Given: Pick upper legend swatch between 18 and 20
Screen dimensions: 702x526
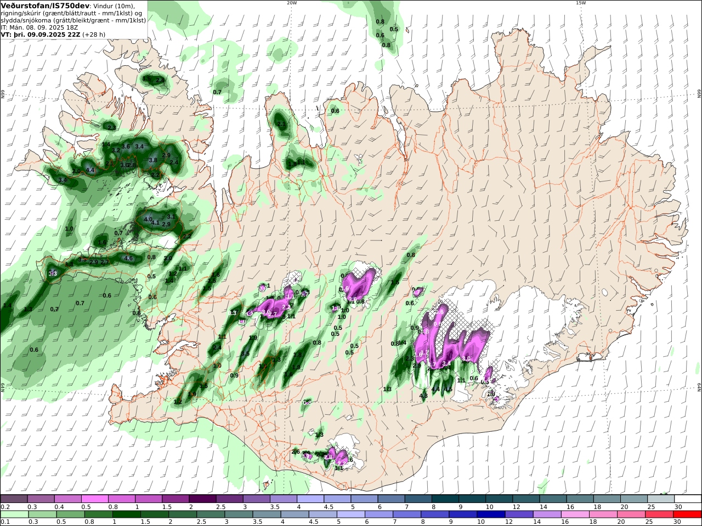Looking at the screenshot, I should coord(607,499).
